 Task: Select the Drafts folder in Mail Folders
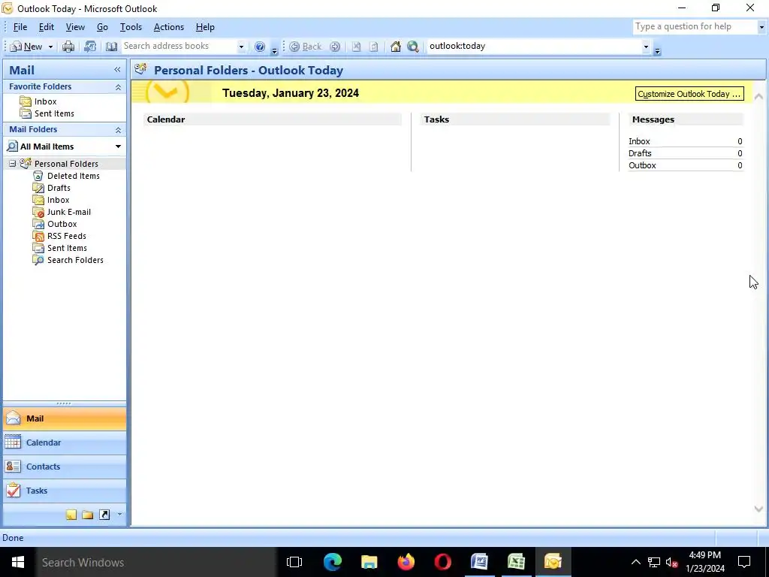pyautogui.click(x=59, y=188)
